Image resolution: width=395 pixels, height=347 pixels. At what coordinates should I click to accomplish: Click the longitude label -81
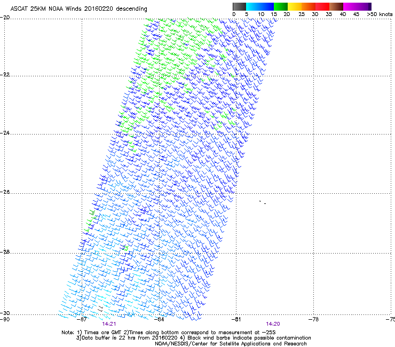(236, 319)
